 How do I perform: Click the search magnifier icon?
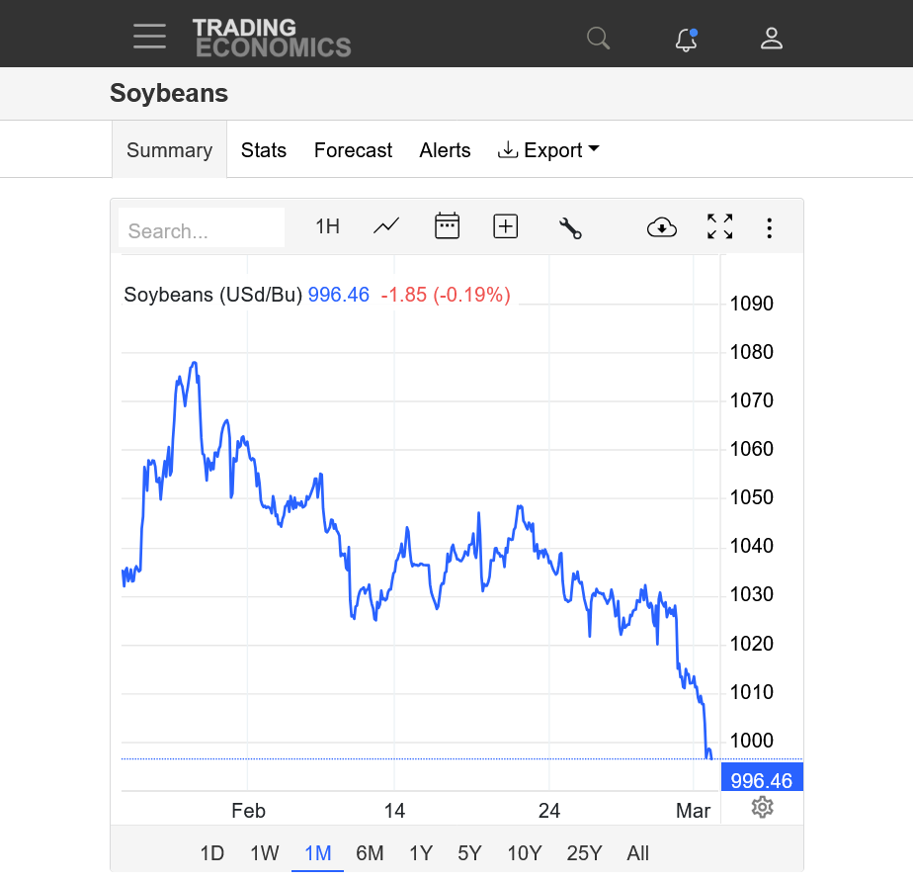(x=598, y=39)
